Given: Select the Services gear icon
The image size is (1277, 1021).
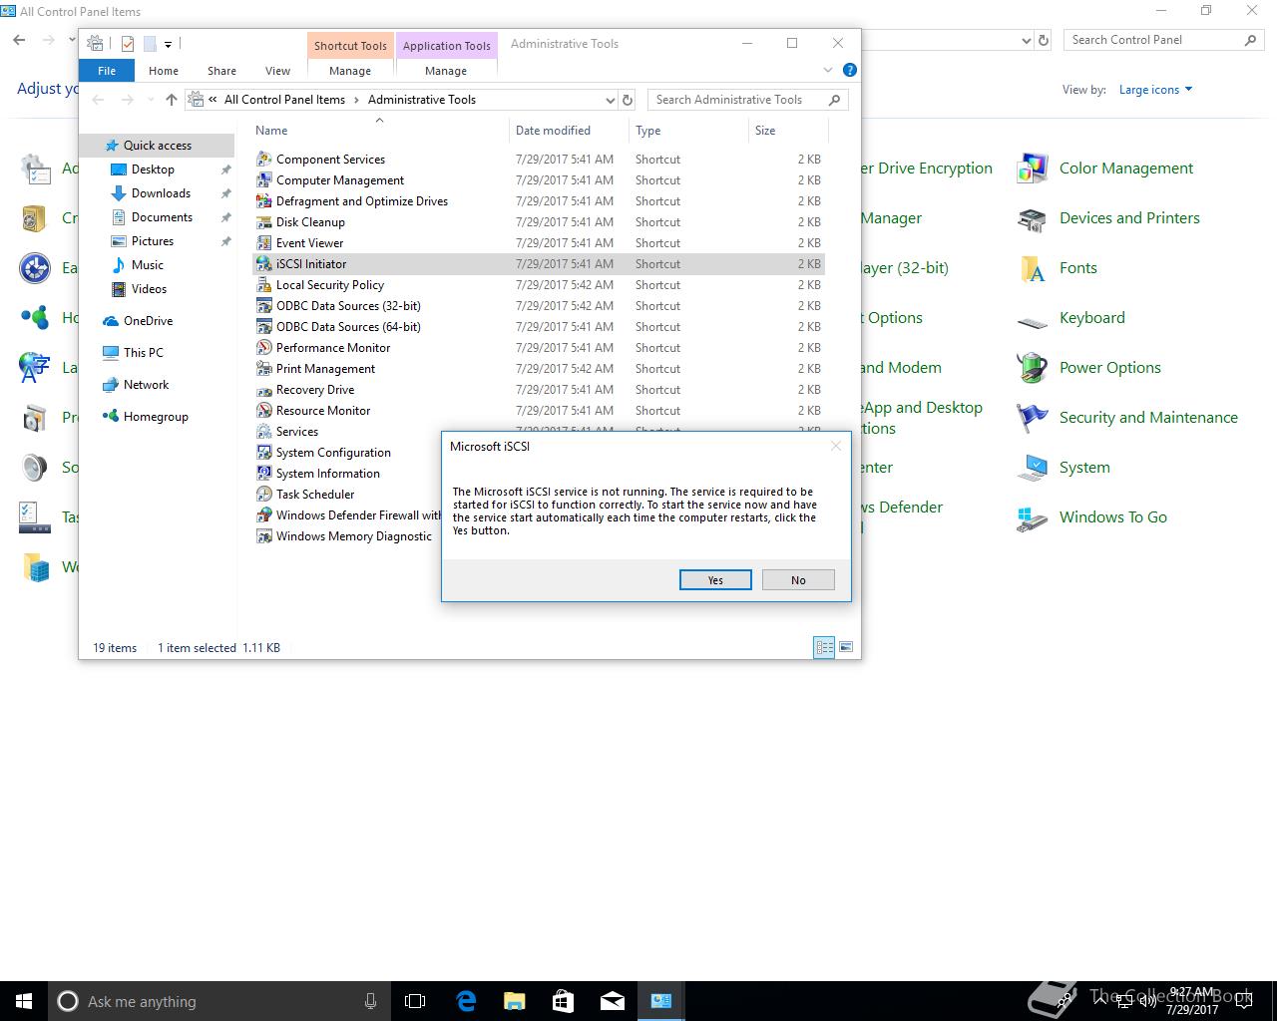Looking at the screenshot, I should coord(264,432).
